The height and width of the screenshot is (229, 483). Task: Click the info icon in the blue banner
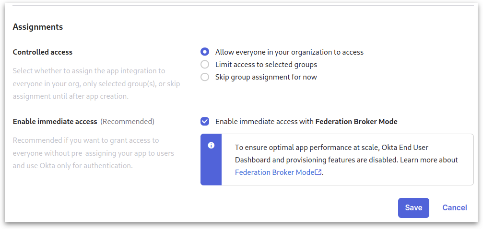click(211, 146)
